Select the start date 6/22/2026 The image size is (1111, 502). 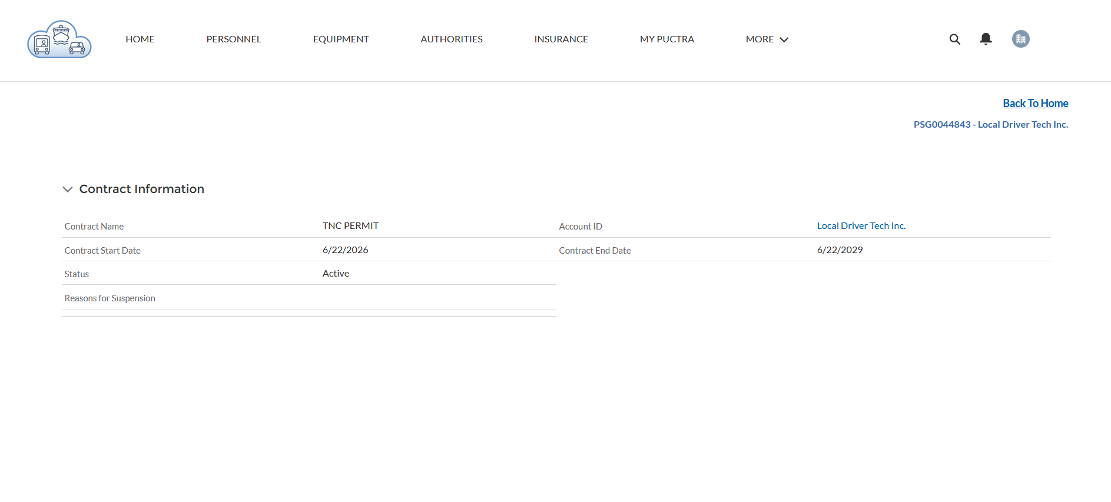(x=346, y=250)
